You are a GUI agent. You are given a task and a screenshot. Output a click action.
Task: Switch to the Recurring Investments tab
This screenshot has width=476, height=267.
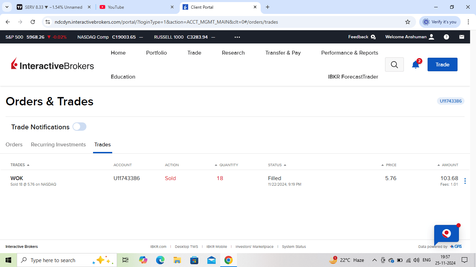(x=58, y=145)
